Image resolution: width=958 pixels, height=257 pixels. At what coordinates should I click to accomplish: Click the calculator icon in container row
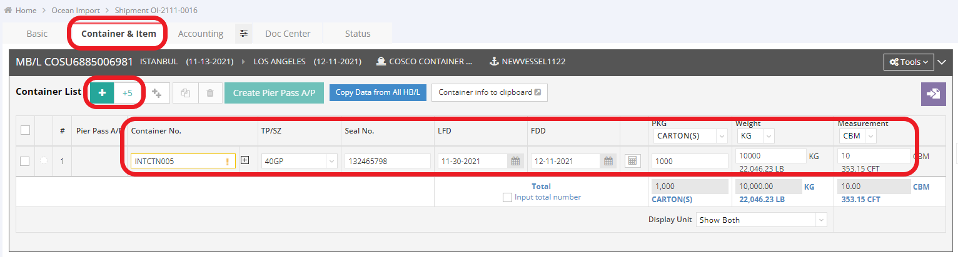click(x=632, y=161)
